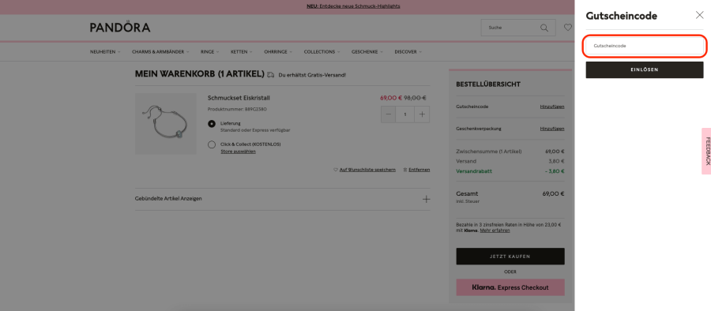This screenshot has height=311, width=711.
Task: Click the 69,00 € sale price
Action: (391, 97)
